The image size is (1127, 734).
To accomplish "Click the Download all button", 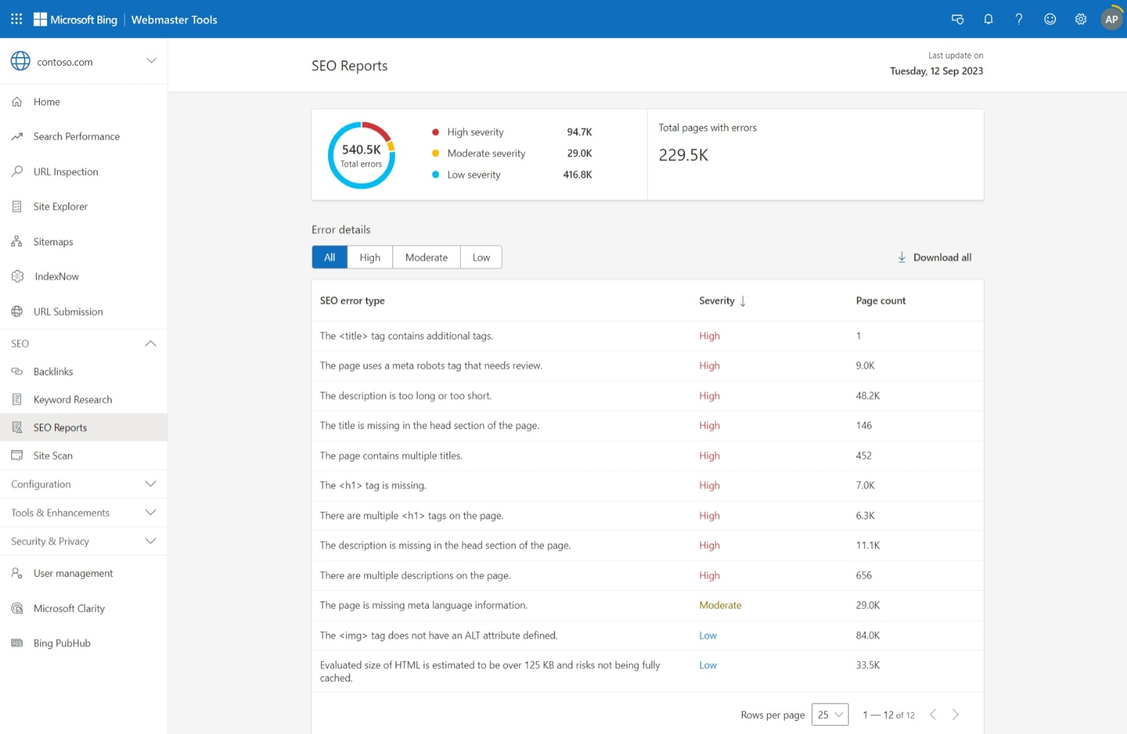I will pyautogui.click(x=935, y=258).
